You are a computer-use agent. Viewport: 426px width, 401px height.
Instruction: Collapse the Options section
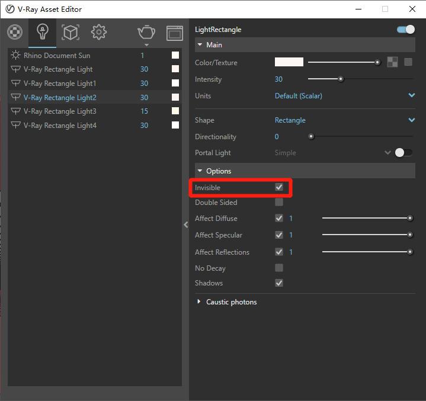click(305, 171)
